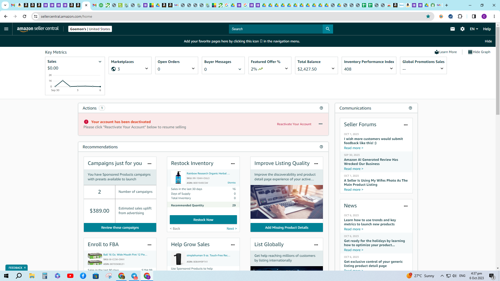Expand the Marketplaces metric dropdown
The image size is (500, 281).
pos(147,69)
